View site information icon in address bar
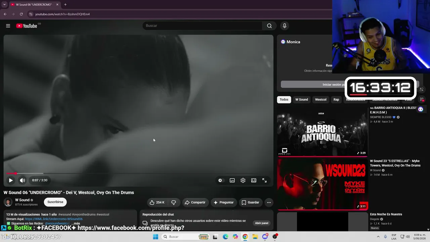The image size is (430, 242). point(31,14)
